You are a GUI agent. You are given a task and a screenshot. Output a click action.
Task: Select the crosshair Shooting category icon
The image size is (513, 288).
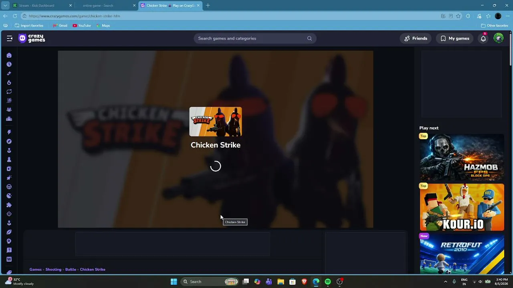9,214
